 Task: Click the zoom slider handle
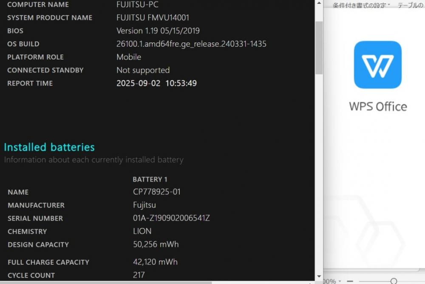[394, 281]
